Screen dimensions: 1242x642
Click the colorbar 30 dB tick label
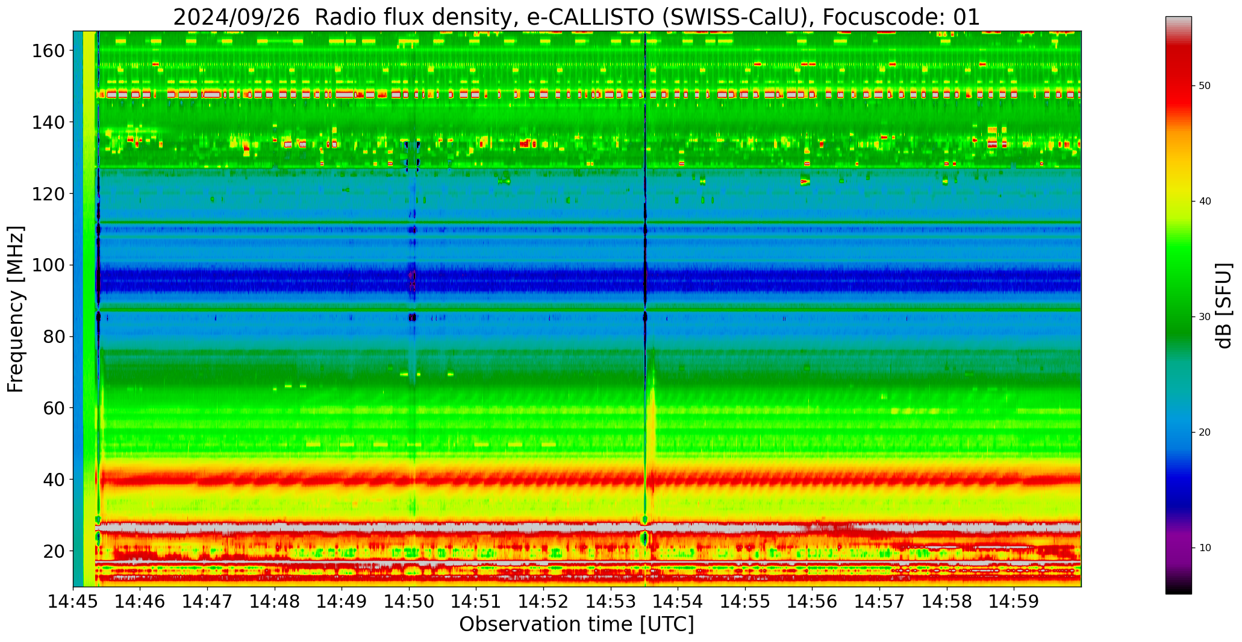tap(1205, 317)
